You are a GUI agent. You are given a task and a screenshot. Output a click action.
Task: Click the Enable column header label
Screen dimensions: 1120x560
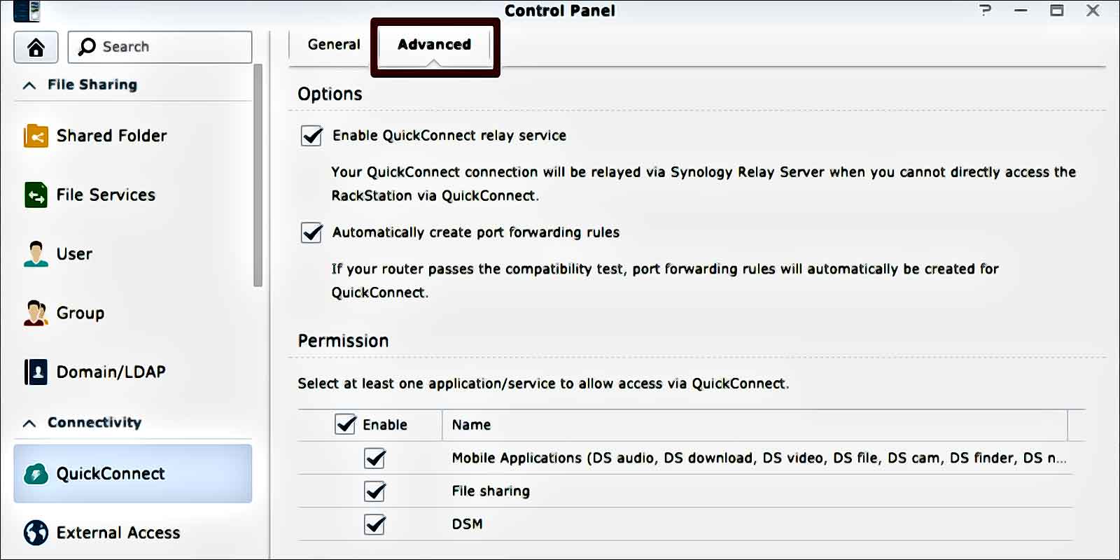point(384,425)
